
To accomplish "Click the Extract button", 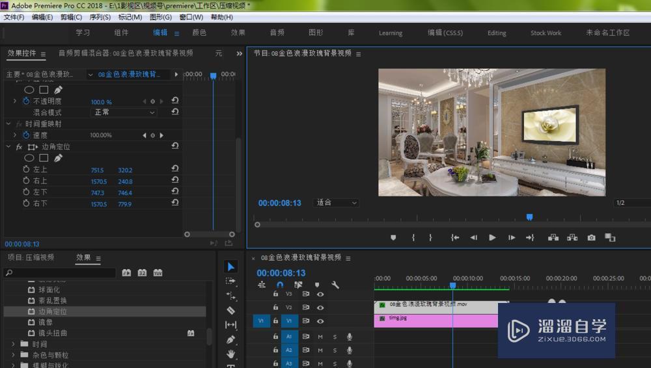I will pos(572,238).
